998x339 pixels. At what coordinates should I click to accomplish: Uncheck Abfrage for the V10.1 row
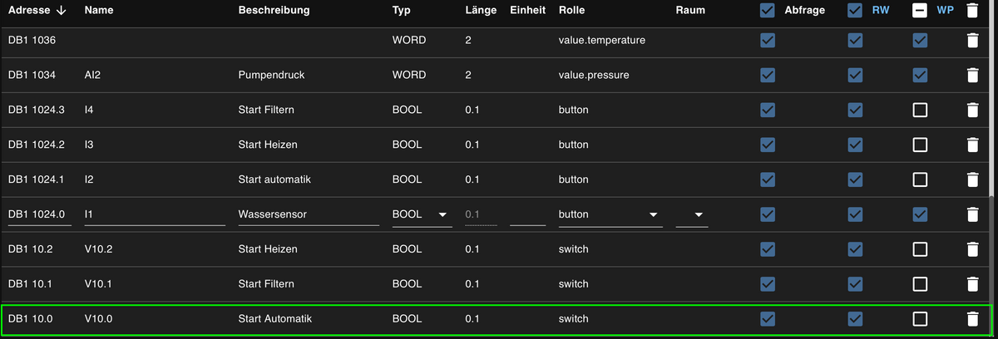[x=768, y=284]
